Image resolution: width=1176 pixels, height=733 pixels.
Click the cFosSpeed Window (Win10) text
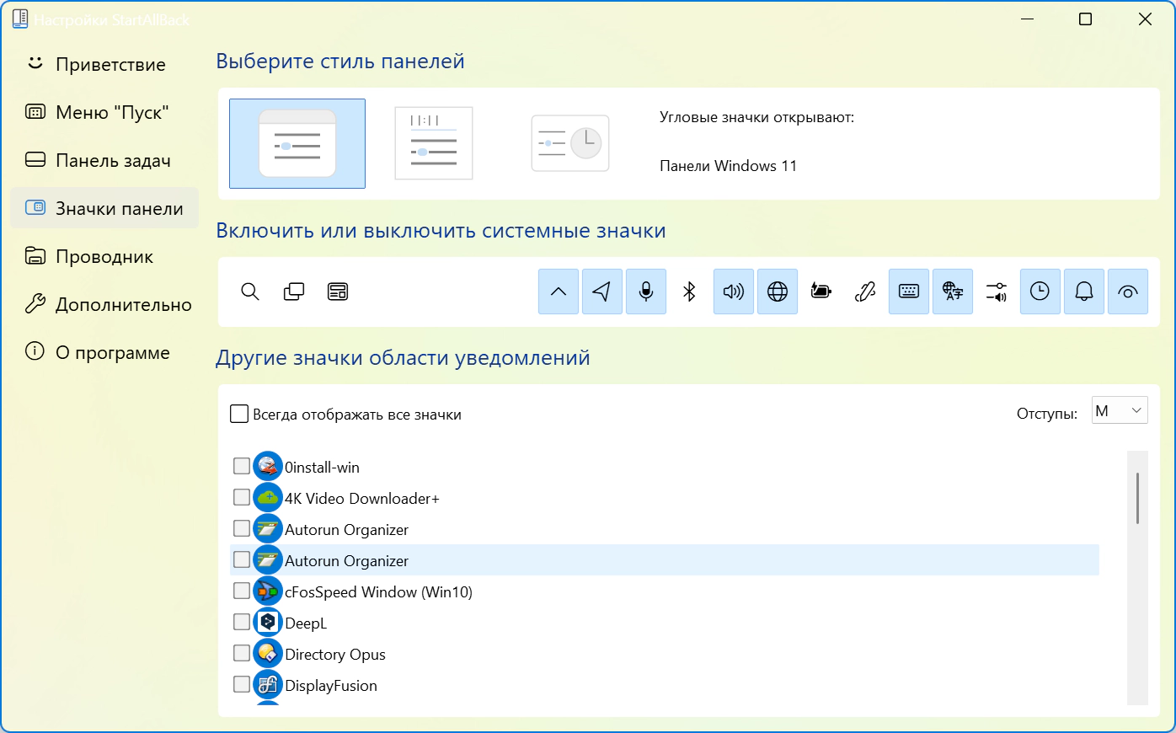click(378, 591)
